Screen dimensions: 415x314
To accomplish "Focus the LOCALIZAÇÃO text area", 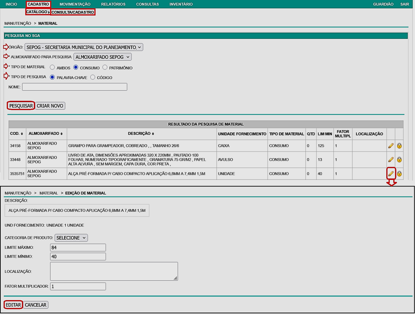I will 114,271.
